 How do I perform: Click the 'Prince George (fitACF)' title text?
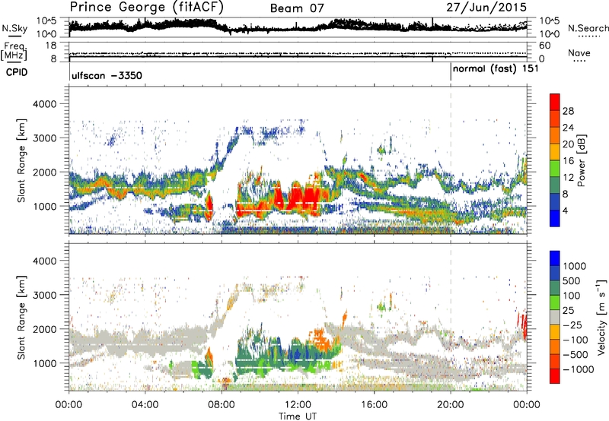146,7
